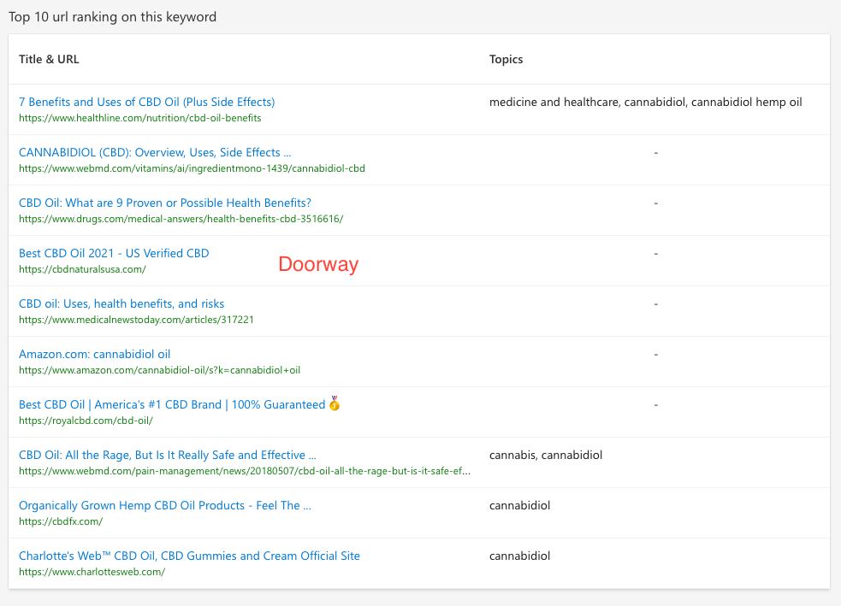Select the 'cannabis, cannabidiol' topics cell
Screen dimensions: 841x606
point(546,455)
